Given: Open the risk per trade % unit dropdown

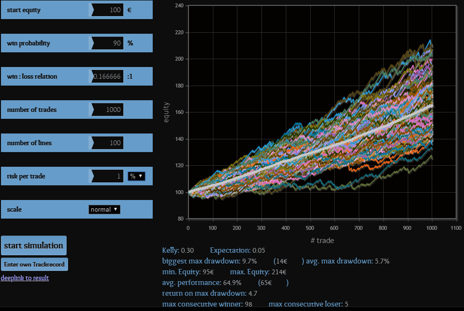Looking at the screenshot, I should (x=136, y=176).
